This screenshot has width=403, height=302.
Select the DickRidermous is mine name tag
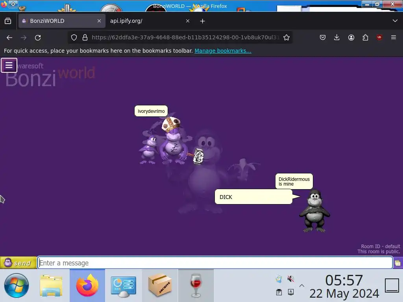(x=294, y=182)
